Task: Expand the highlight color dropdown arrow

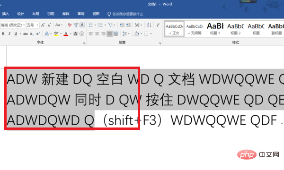Action: (61, 34)
